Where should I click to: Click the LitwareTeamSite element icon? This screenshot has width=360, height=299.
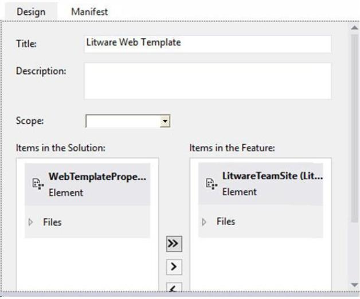pyautogui.click(x=212, y=184)
